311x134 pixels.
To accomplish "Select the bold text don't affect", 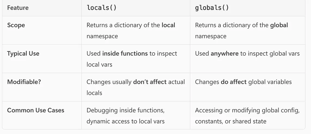I will [x=150, y=82].
